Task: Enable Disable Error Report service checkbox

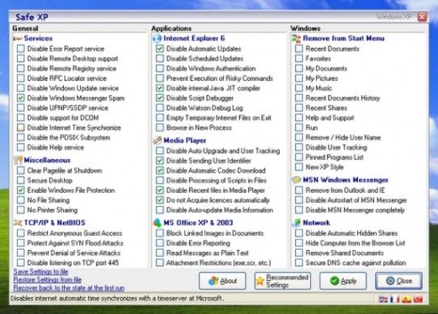Action: click(x=21, y=48)
